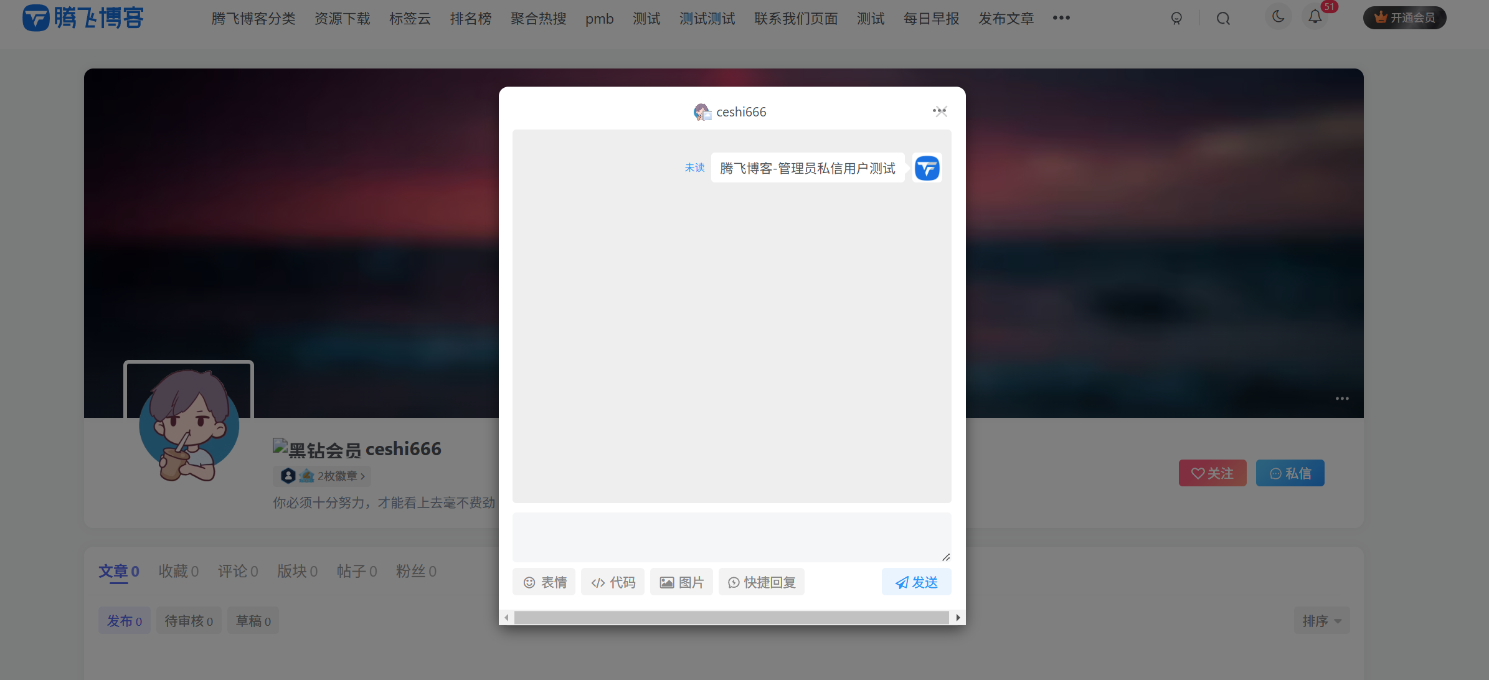Click the 腾飞博客 site logo
This screenshot has height=680, width=1489.
pyautogui.click(x=82, y=17)
